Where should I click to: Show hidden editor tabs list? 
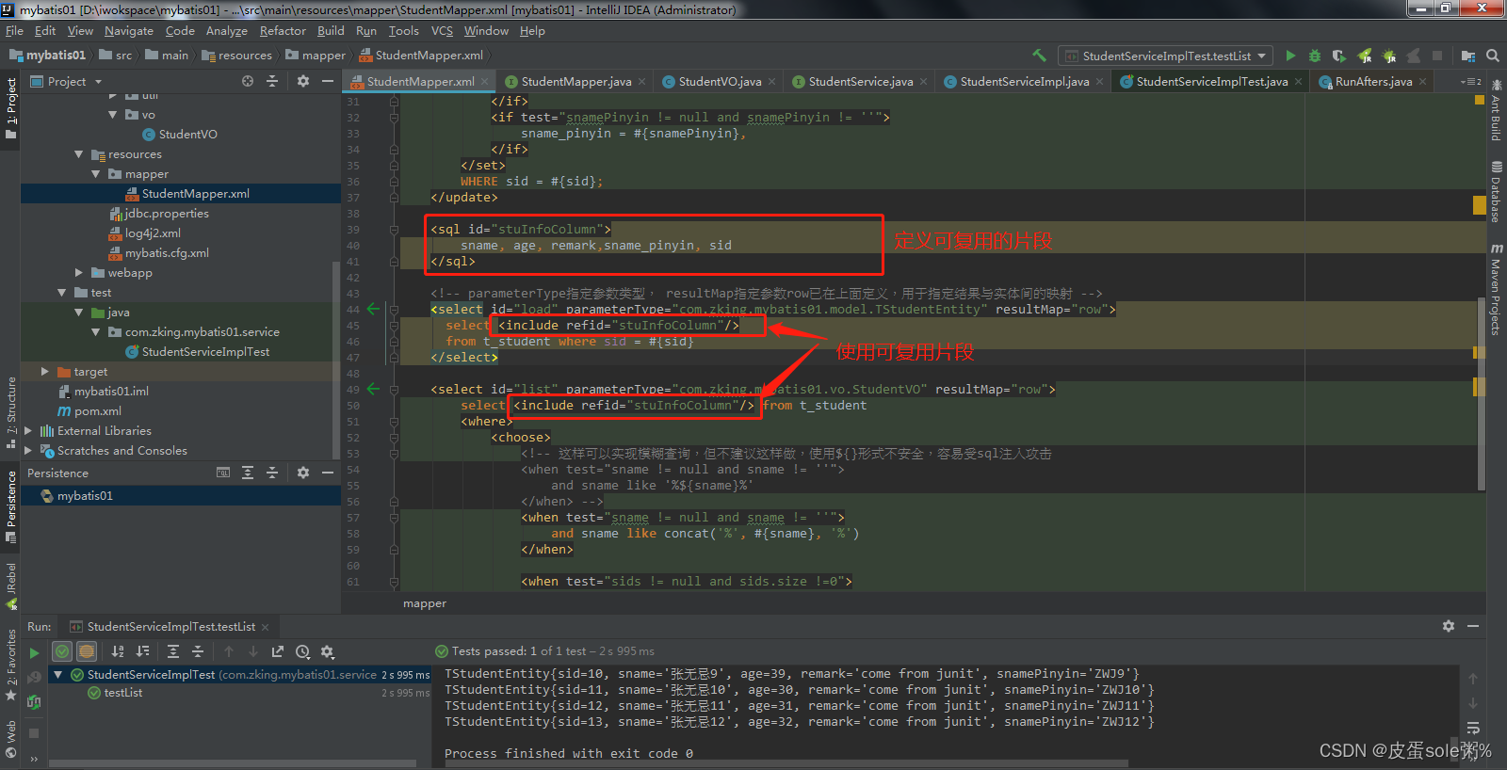[1471, 82]
